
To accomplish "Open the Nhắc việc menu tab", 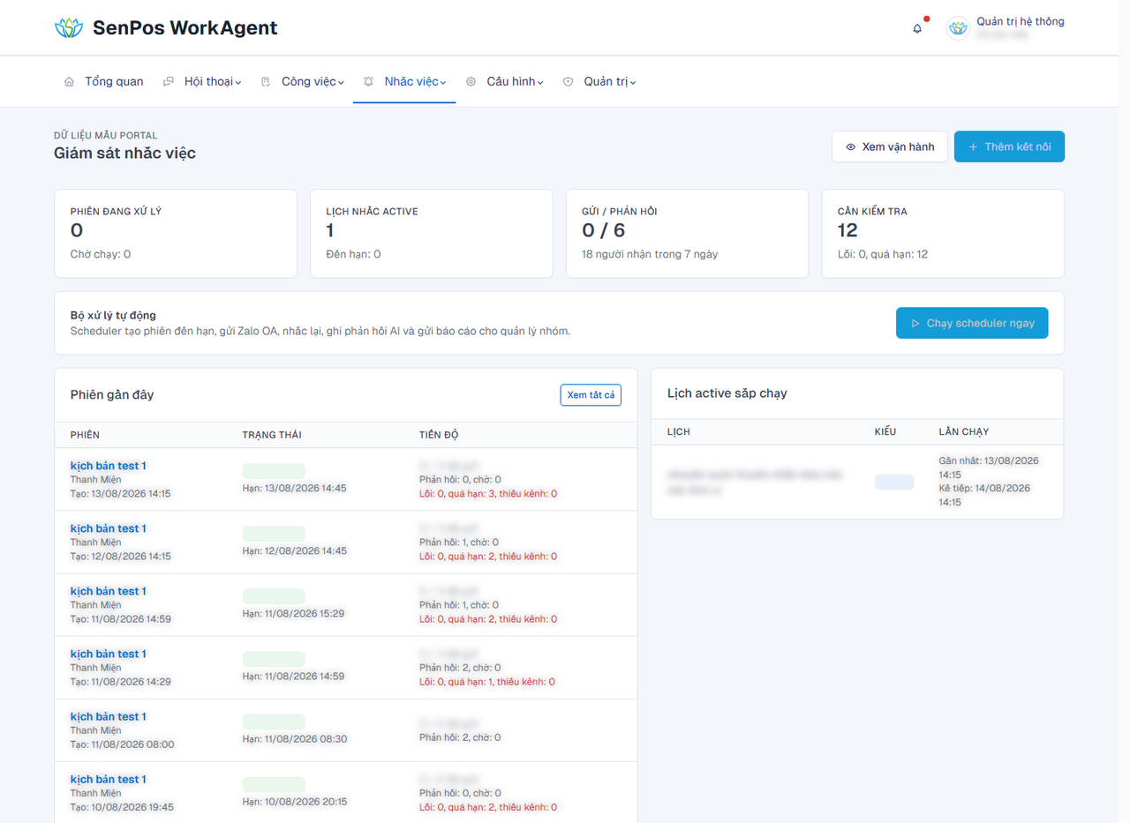I will pyautogui.click(x=404, y=81).
